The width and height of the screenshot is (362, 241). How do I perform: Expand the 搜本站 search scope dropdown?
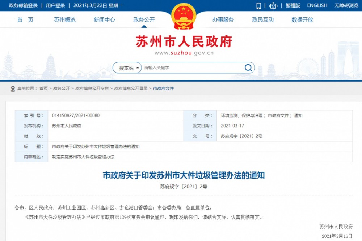(127, 68)
